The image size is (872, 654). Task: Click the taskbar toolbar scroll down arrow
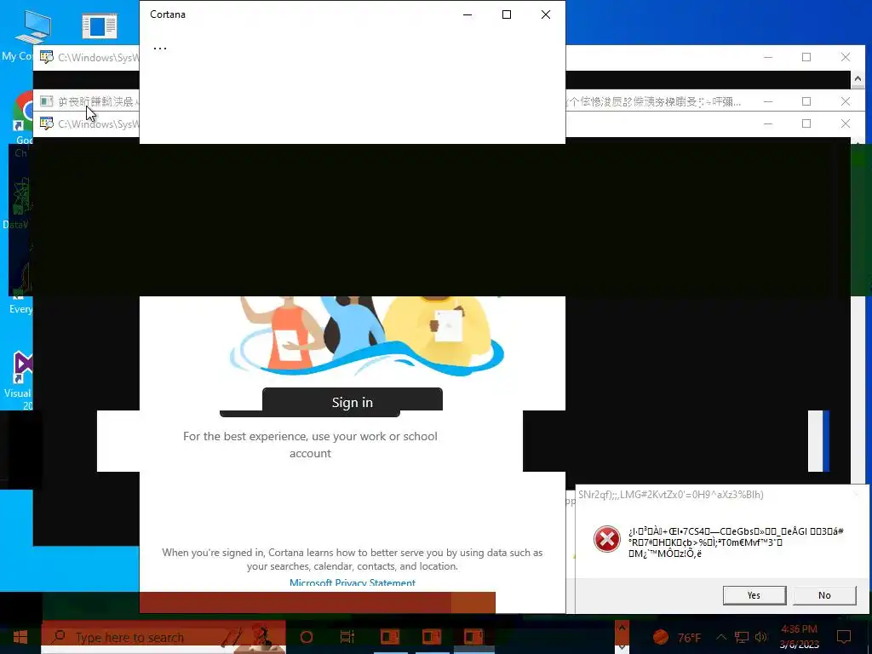[622, 647]
